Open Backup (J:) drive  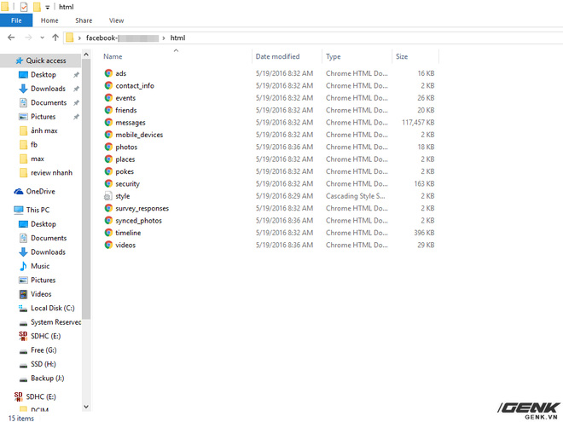[47, 378]
